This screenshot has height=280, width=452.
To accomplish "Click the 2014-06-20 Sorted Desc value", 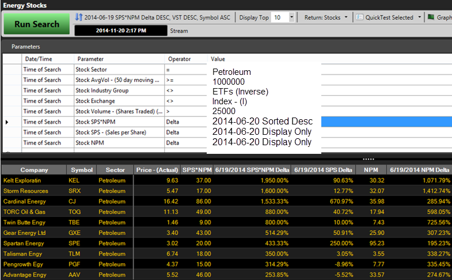I will pos(263,121).
